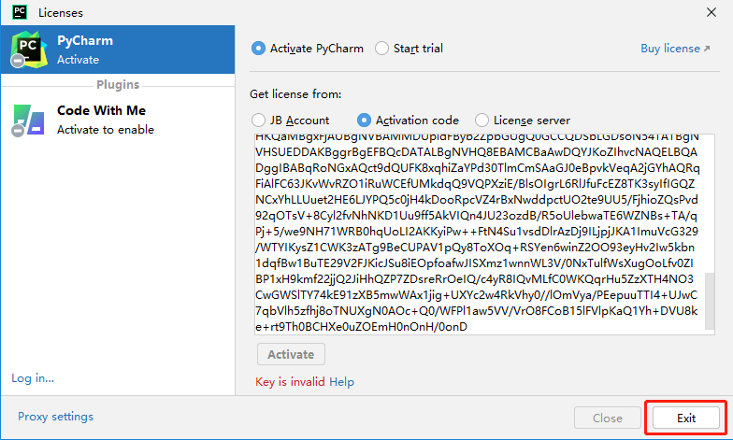The image size is (733, 440).
Task: Choose the Start trial radio option
Action: (381, 49)
